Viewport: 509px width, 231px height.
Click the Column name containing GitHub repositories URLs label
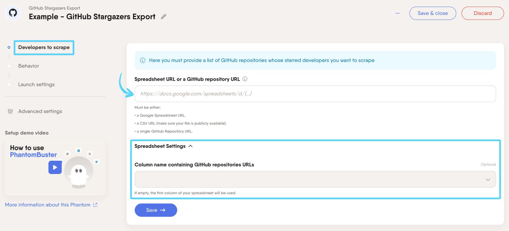(194, 165)
